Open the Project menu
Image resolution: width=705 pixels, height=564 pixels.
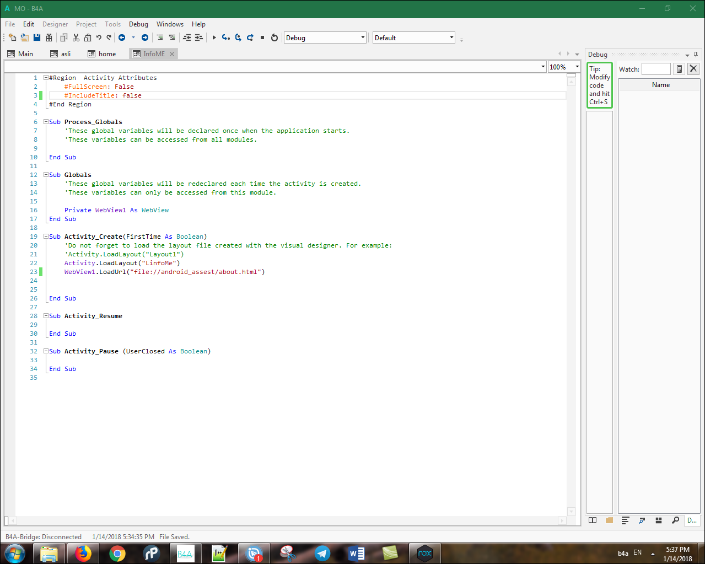pyautogui.click(x=86, y=24)
